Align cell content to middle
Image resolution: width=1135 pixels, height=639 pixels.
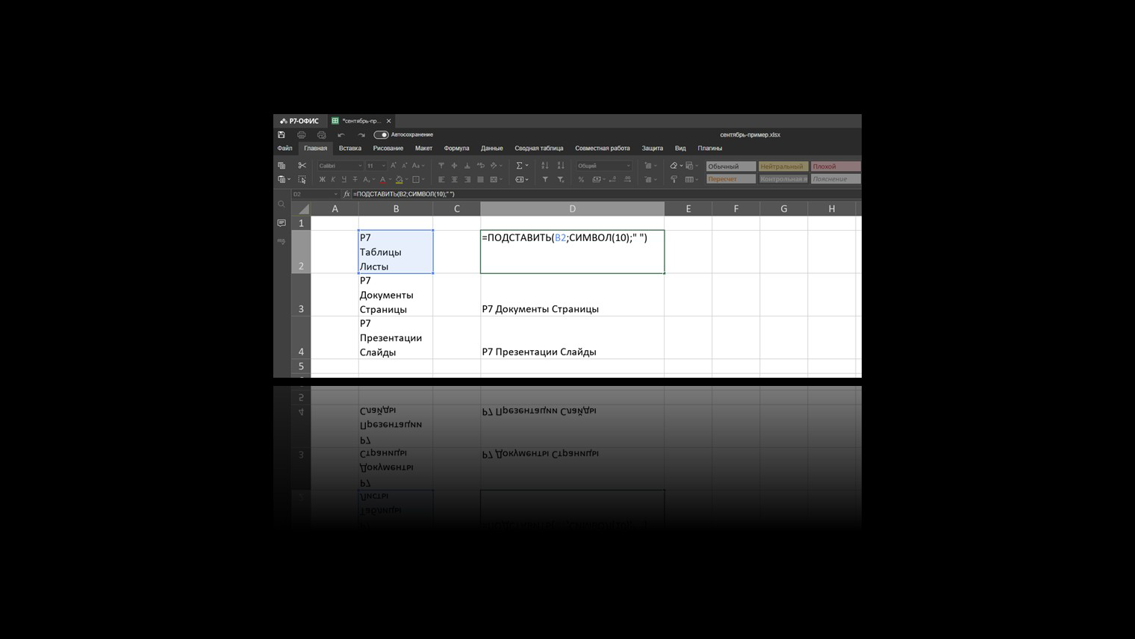(x=454, y=166)
